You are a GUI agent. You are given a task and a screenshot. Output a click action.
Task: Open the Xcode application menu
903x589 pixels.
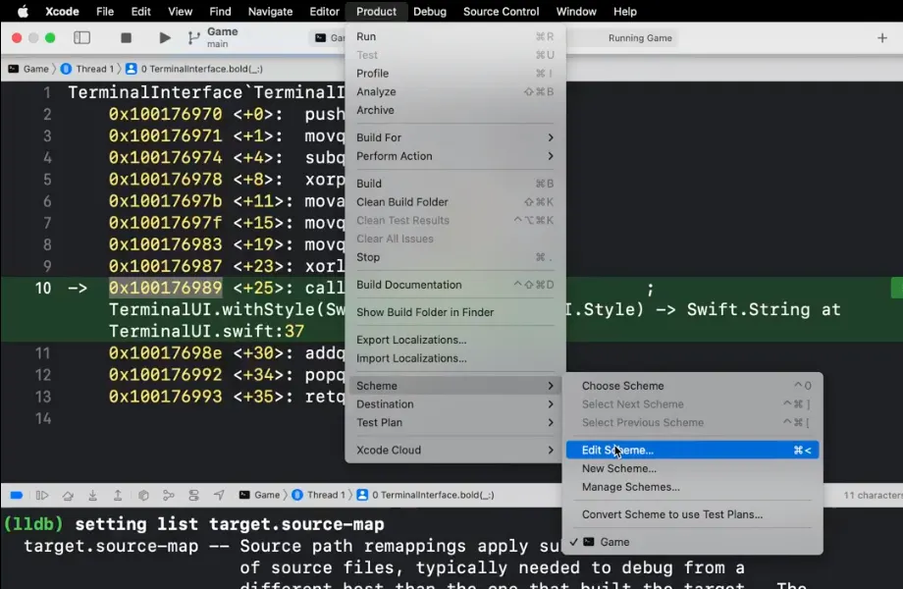(x=62, y=12)
